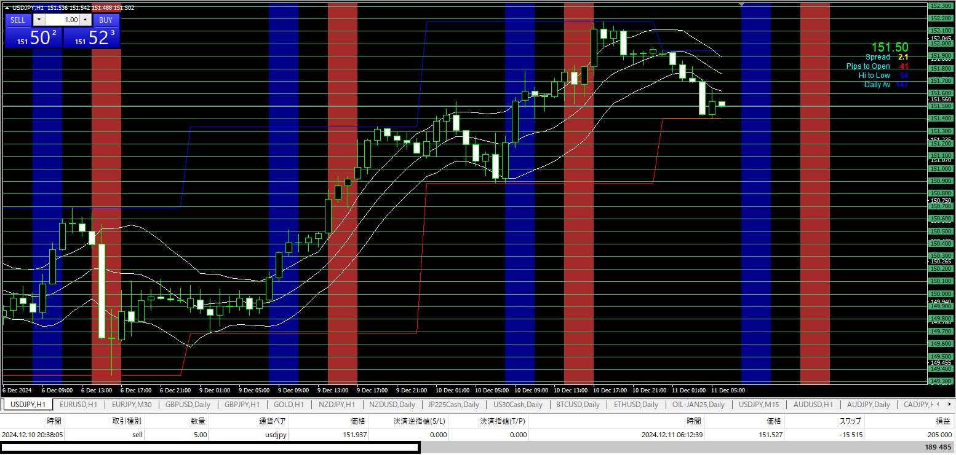Open the OIL-JAN25,Daily chart tab
Image resolution: width=956 pixels, height=455 pixels.
click(x=698, y=405)
